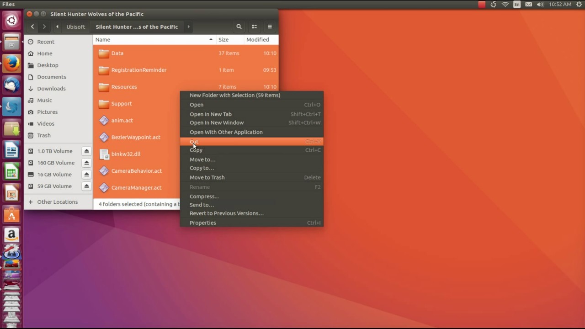Select the CameraBehavior.act file name
The height and width of the screenshot is (329, 585).
tap(137, 171)
